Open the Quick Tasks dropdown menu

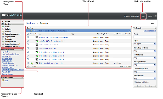point(63,31)
